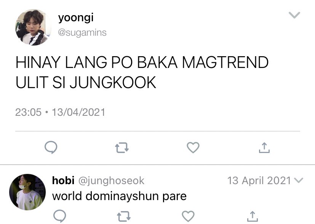Expand chevron menu on hobi's reply
315x224 pixels.
coord(298,180)
